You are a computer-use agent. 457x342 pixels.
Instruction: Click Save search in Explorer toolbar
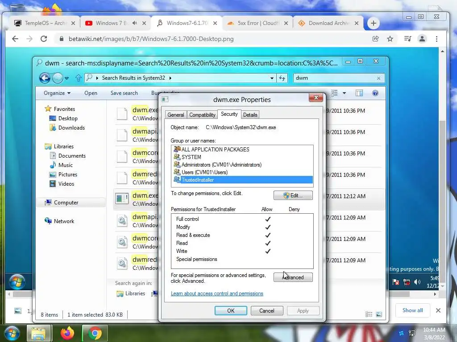point(124,93)
